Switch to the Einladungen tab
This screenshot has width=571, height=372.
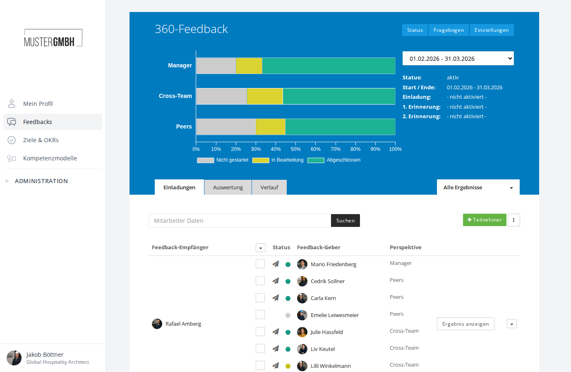click(179, 187)
